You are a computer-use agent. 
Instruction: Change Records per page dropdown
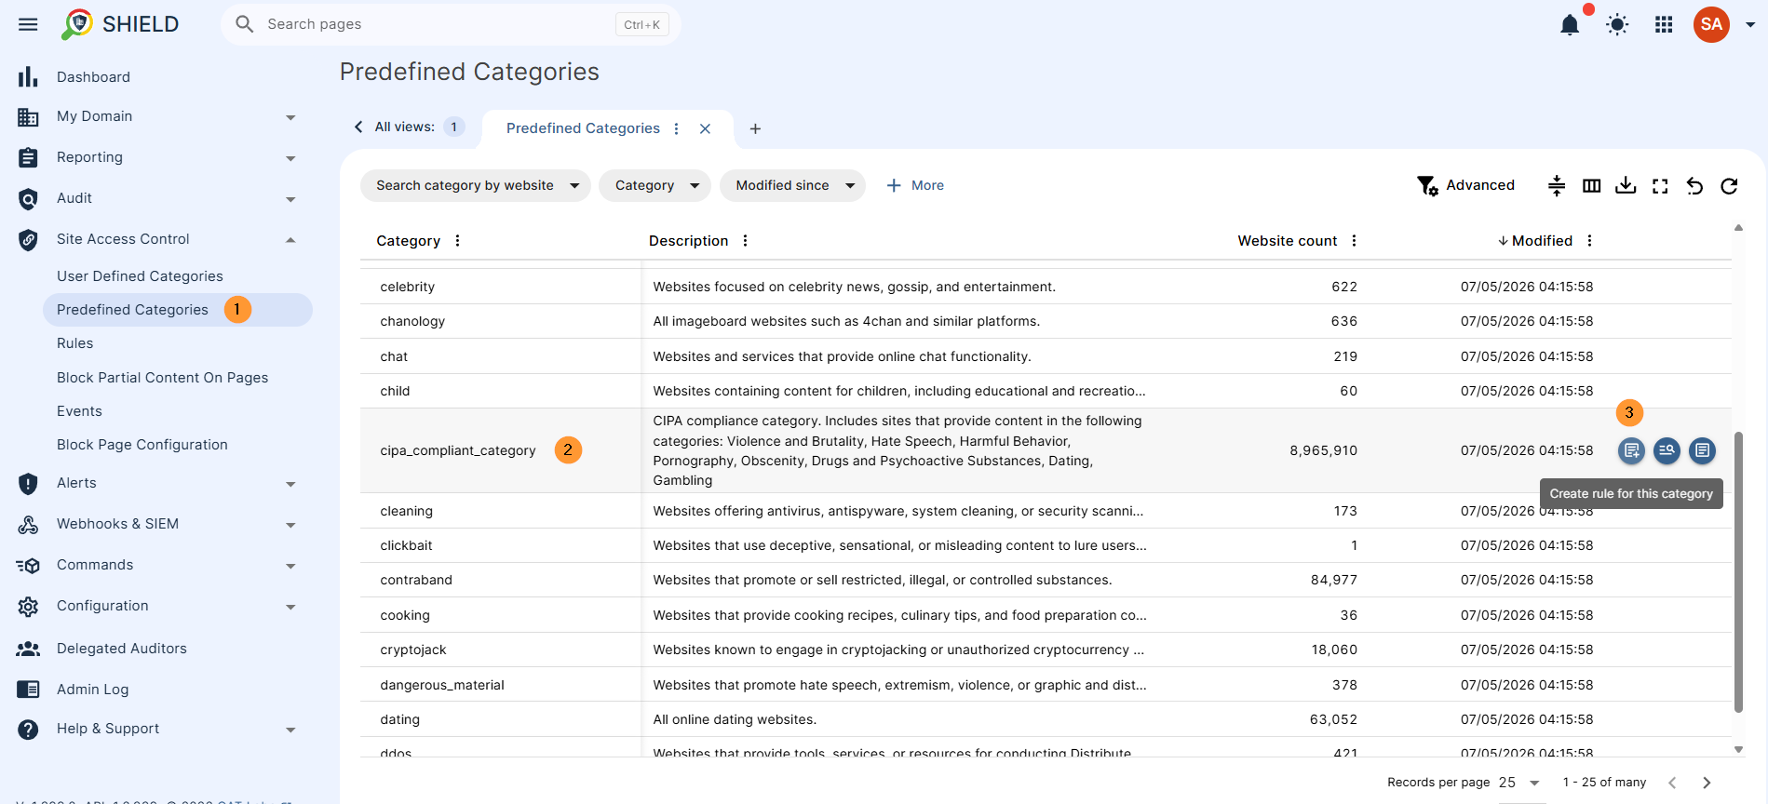(x=1519, y=783)
